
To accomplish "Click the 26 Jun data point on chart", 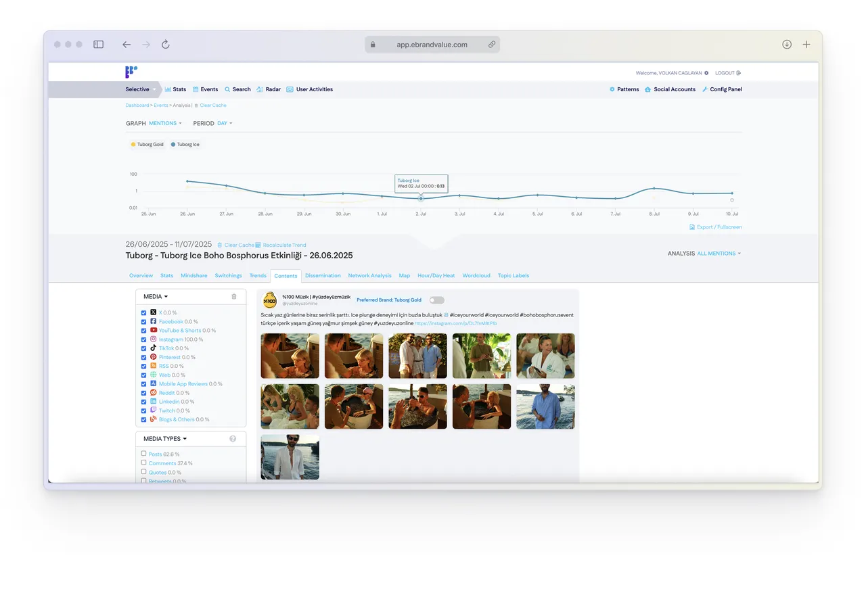I will tap(187, 181).
